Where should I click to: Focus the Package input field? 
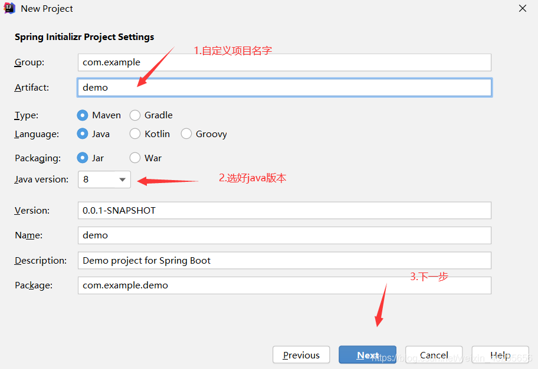tap(284, 285)
